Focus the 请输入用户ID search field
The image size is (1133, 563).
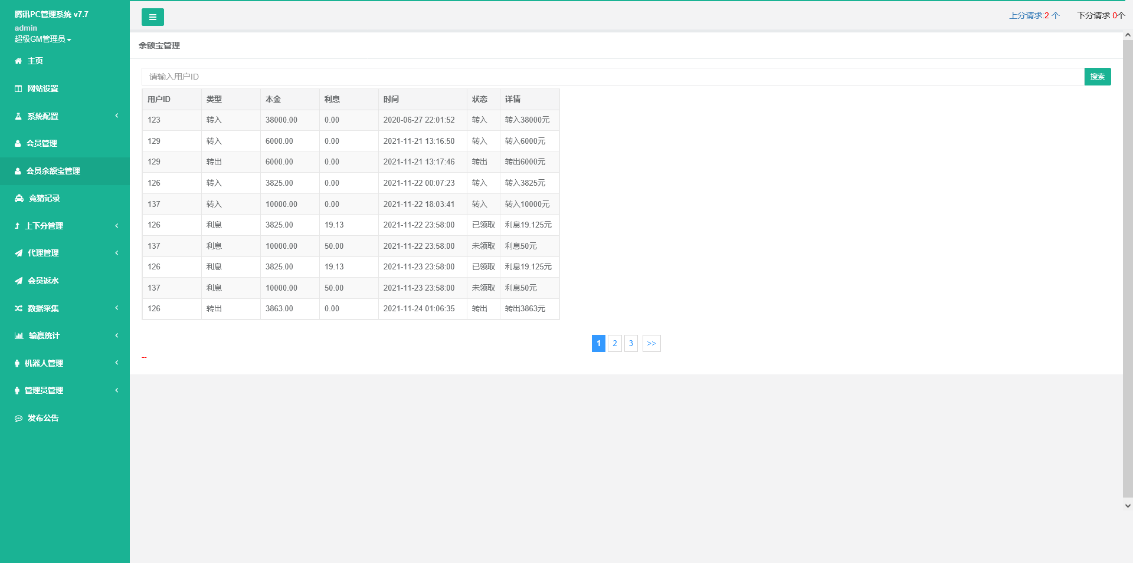click(613, 77)
